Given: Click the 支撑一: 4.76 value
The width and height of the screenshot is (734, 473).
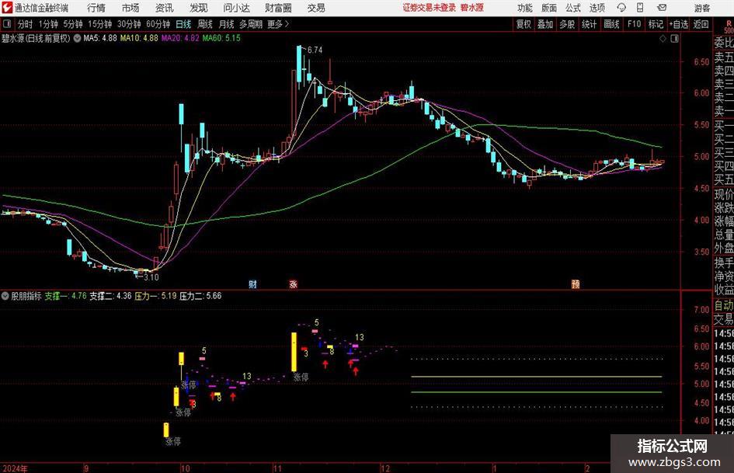Looking at the screenshot, I should pos(65,296).
